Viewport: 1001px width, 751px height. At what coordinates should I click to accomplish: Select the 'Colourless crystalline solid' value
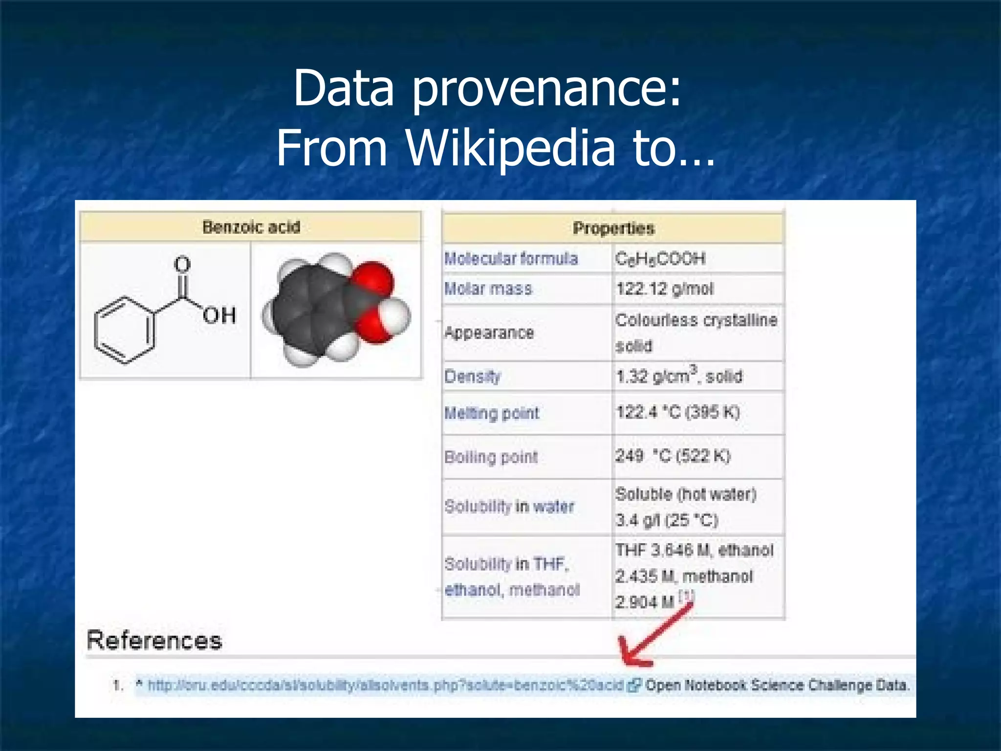(x=696, y=333)
